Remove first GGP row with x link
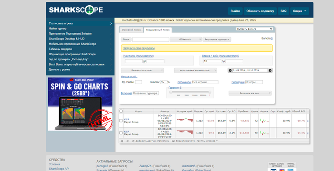334x171 pixels. click(308, 121)
